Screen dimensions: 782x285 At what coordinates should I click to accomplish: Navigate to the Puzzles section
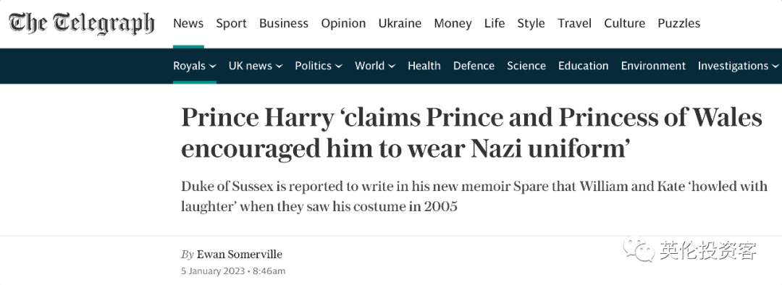678,23
